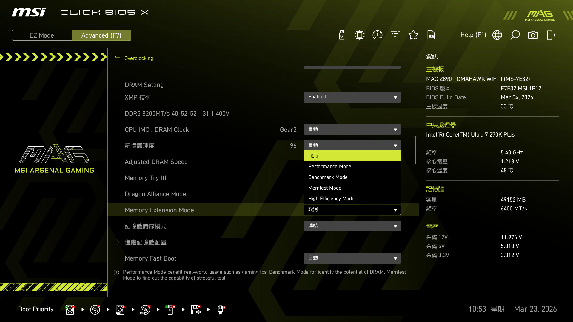Expand the 進階記憶體配置 submenu
The image size is (573, 322).
pos(145,242)
